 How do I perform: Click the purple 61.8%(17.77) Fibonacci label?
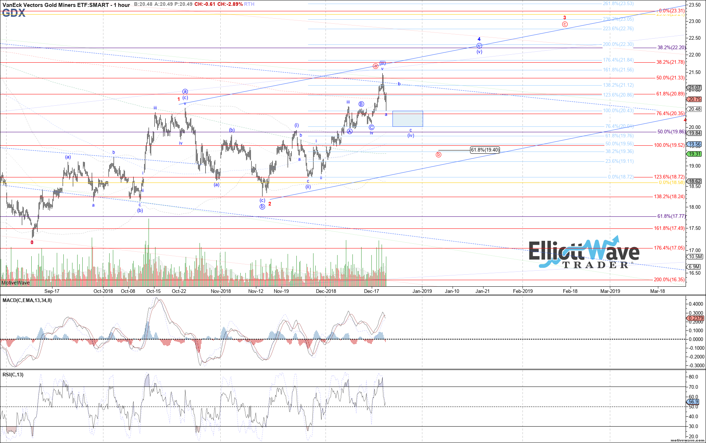671,216
